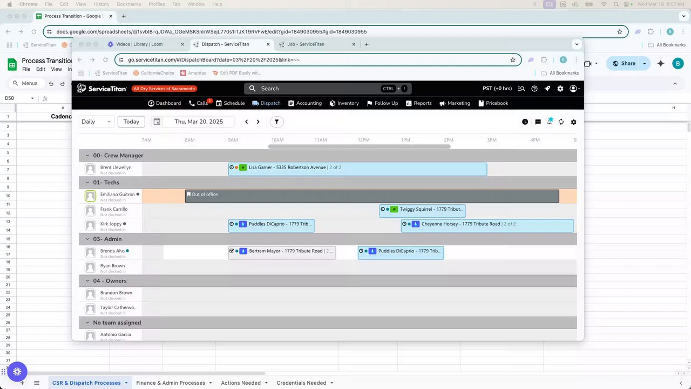
Task: Open ServiceTitan settings gear in header
Action: [560, 88]
